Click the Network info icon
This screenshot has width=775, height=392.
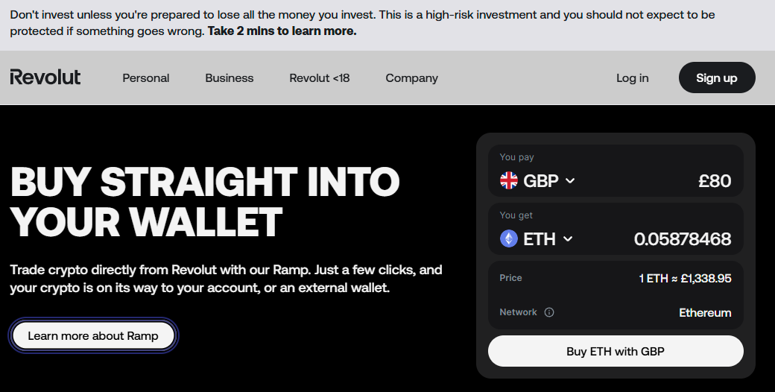(549, 312)
